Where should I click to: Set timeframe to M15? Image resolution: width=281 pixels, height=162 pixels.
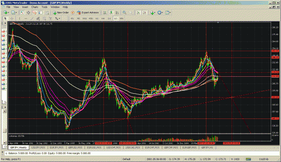pyautogui.click(x=85, y=18)
